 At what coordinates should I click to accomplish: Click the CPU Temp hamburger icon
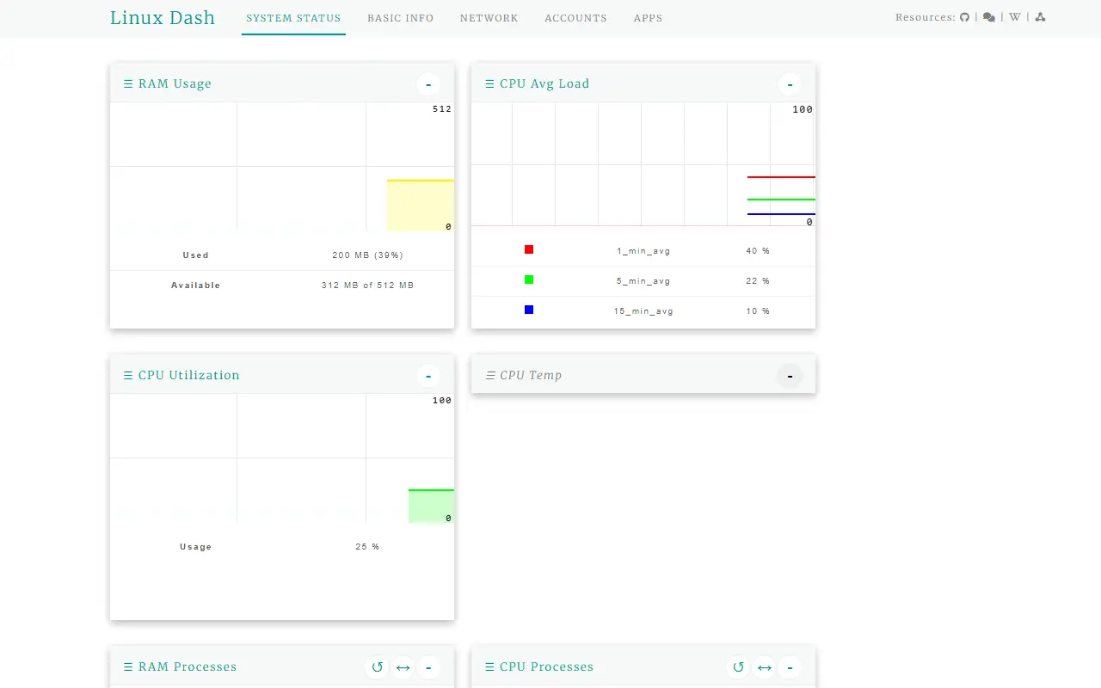pos(490,376)
